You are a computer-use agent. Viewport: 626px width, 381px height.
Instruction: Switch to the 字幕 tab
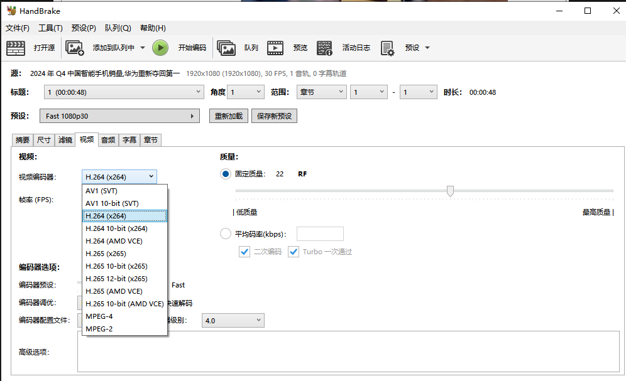click(x=129, y=140)
